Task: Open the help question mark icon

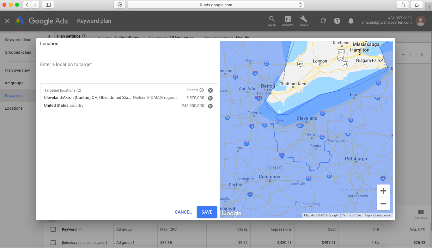Action: 337,21
